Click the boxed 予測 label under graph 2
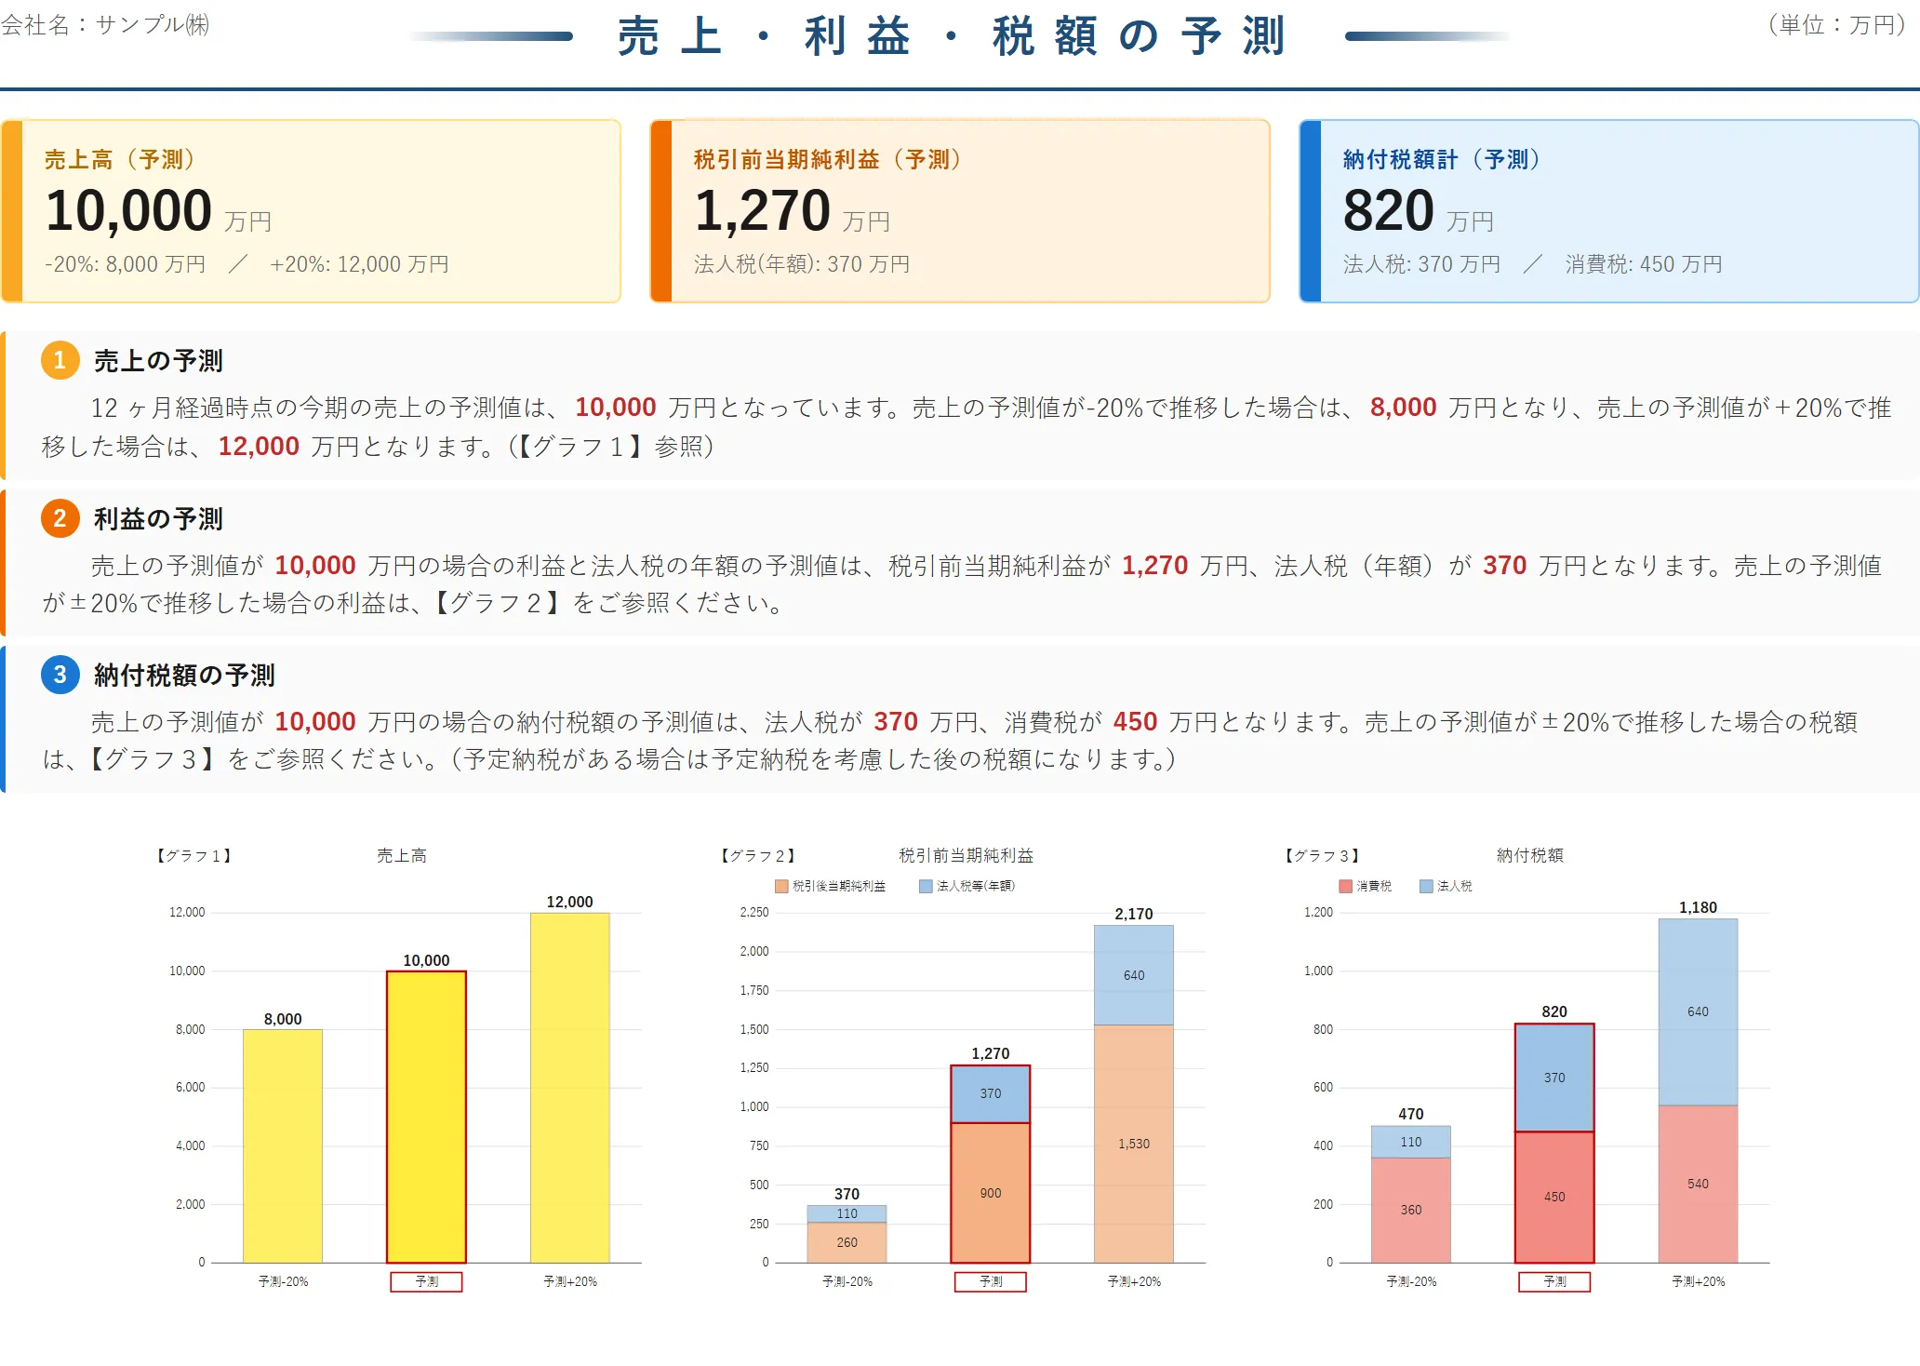This screenshot has width=1920, height=1366. coord(991,1282)
